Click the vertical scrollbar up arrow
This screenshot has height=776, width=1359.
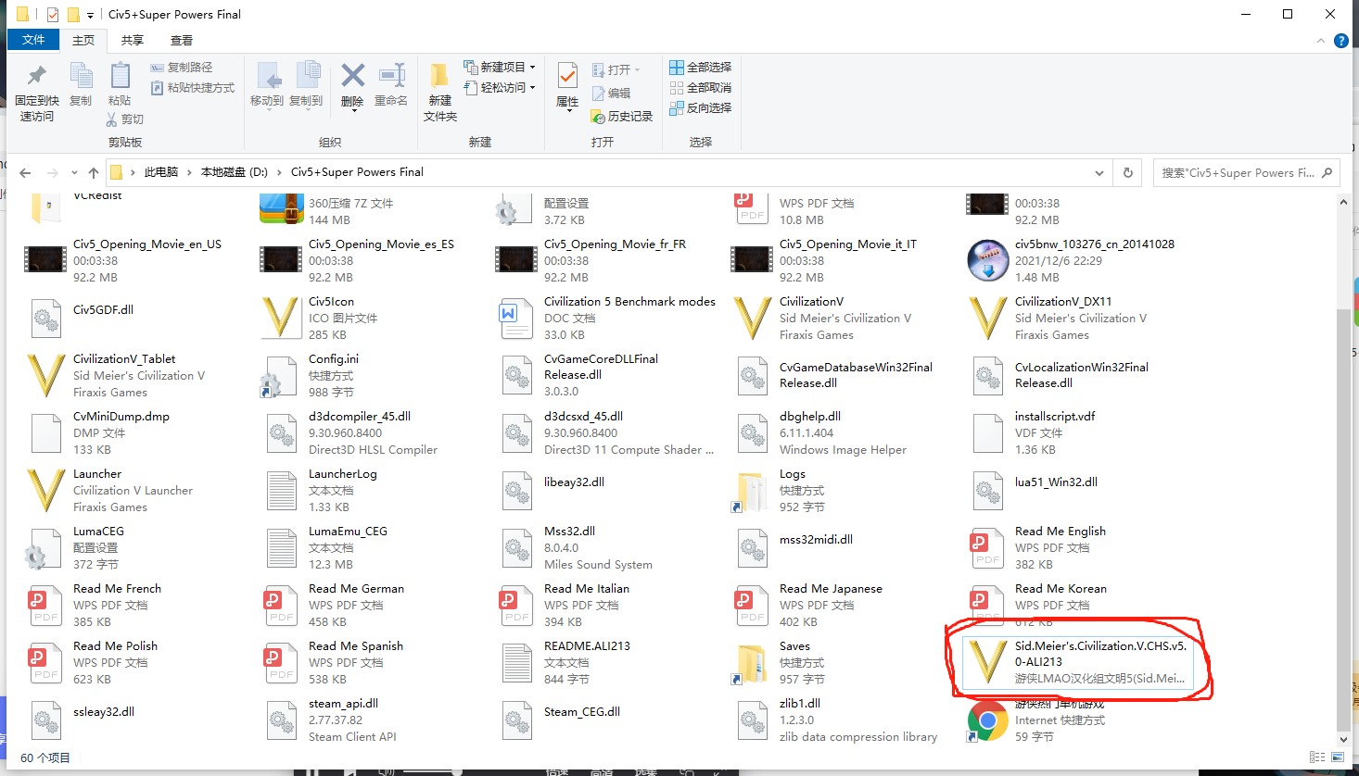click(1344, 202)
